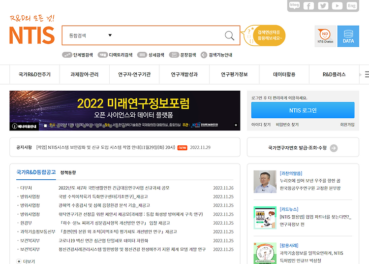Open the 활용사례 thumbnail image
369x264 pixels.
coord(265,253)
